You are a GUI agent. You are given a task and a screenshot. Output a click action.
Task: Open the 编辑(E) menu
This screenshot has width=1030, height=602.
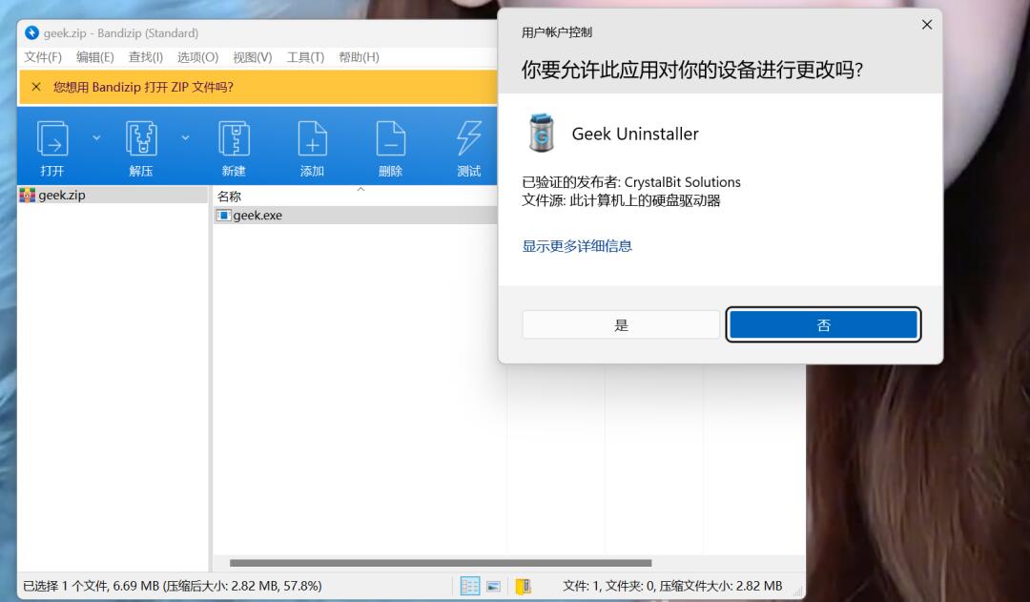pos(95,57)
